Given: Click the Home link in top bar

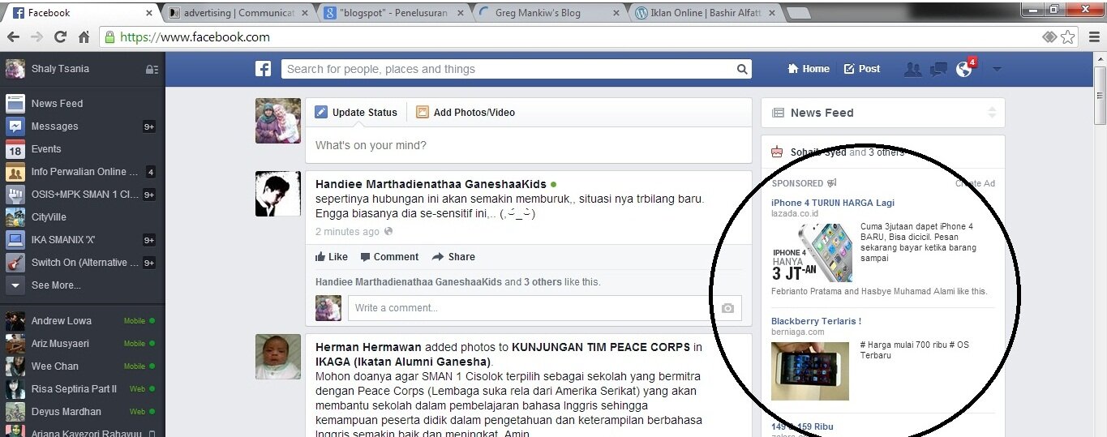Looking at the screenshot, I should (809, 69).
